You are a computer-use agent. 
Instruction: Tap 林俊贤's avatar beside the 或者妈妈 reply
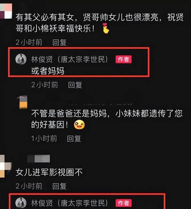[21, 59]
